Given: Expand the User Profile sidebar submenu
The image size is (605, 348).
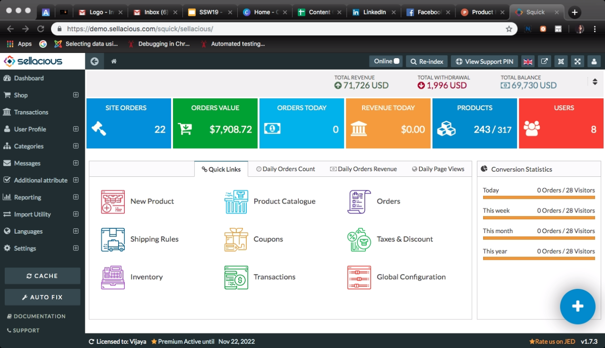Looking at the screenshot, I should [x=76, y=129].
